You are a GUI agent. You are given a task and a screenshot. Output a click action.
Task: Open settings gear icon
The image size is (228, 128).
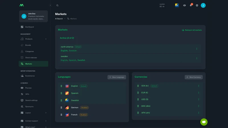pos(197,5)
